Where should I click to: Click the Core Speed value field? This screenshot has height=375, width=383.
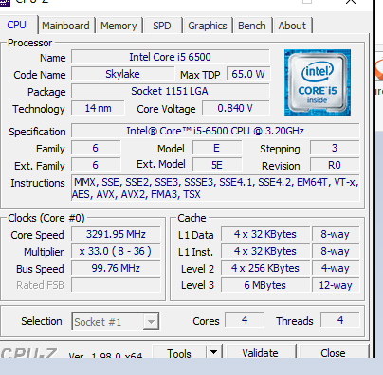coord(116,234)
